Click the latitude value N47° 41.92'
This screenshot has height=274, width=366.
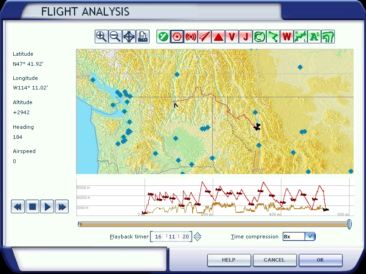[x=28, y=64]
